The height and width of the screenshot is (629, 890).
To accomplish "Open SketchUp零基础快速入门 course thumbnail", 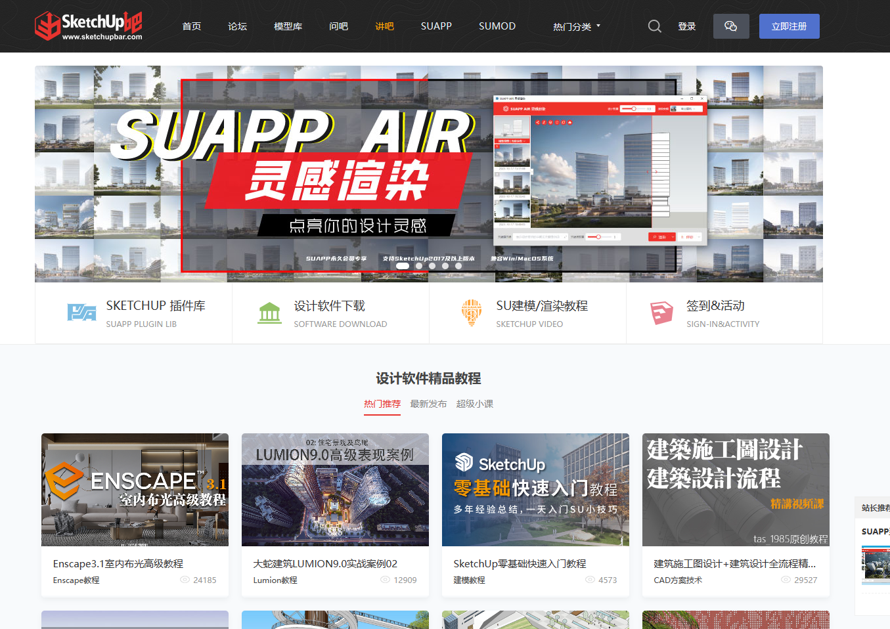I will point(535,490).
